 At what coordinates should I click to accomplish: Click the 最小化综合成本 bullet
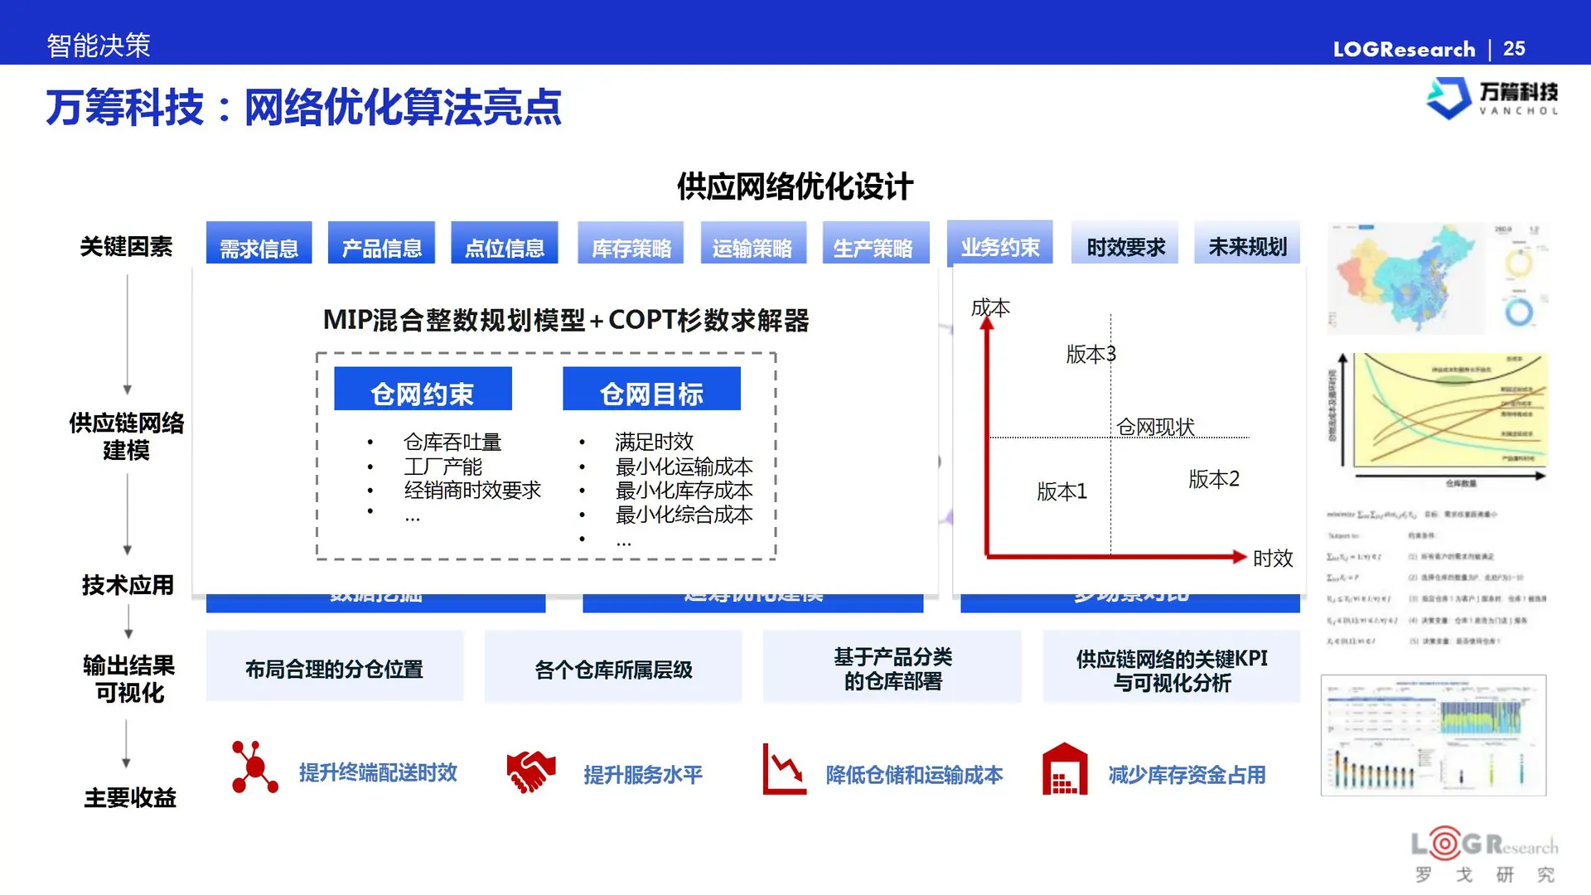tap(684, 515)
